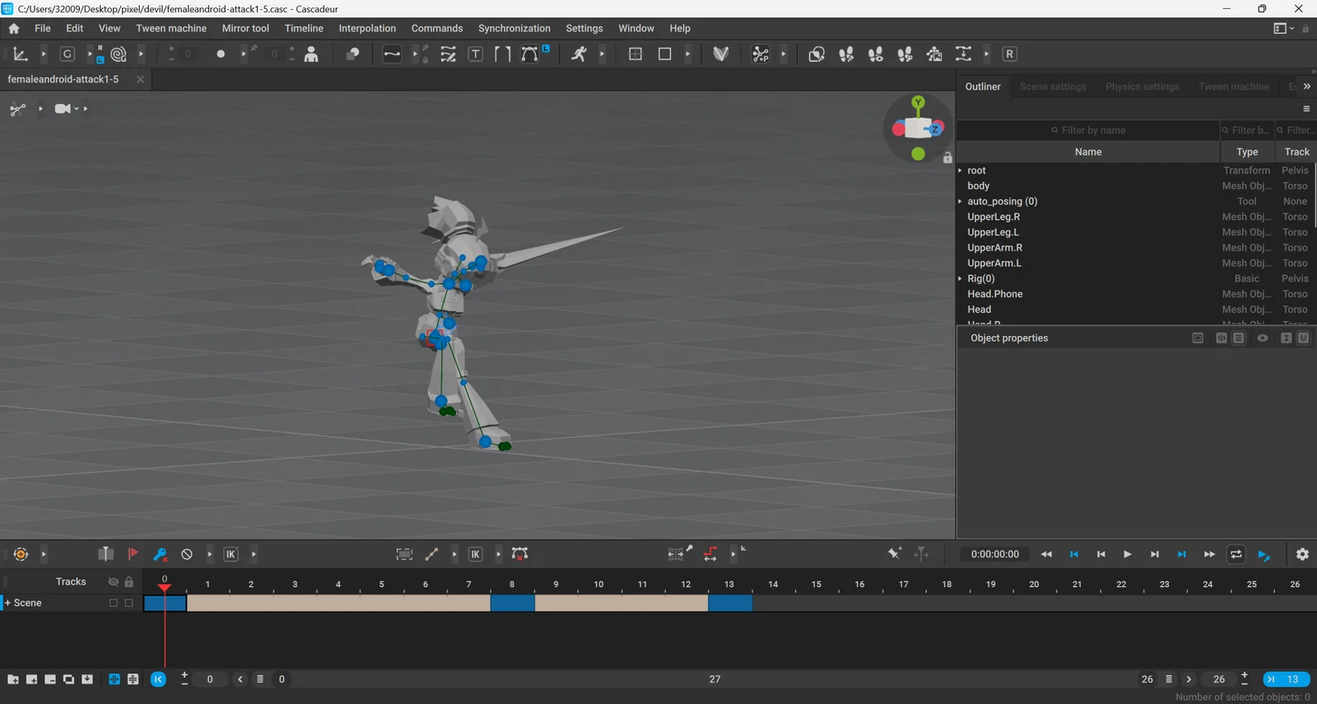Expand the auto_posing (0) item
The image size is (1317, 704).
960,202
